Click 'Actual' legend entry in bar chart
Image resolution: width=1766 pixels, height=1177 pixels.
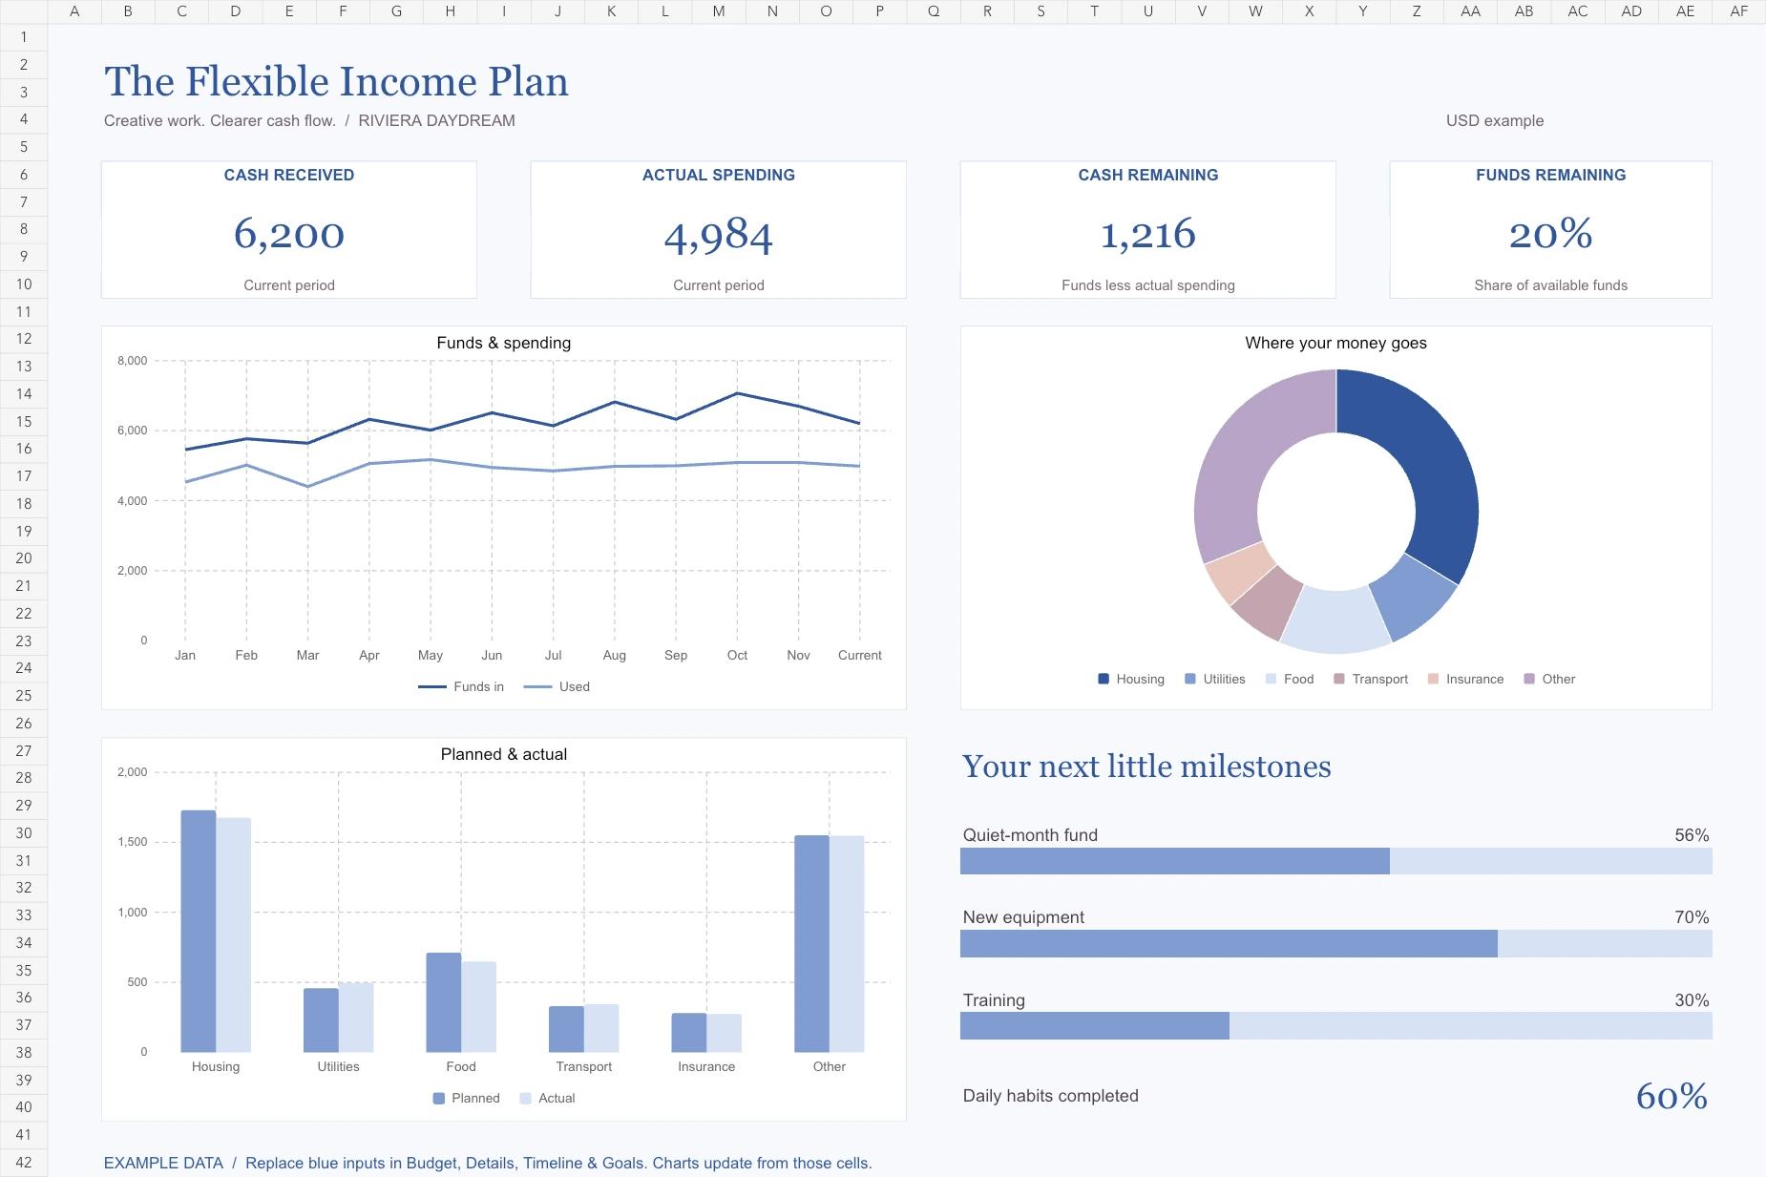[x=547, y=1098]
